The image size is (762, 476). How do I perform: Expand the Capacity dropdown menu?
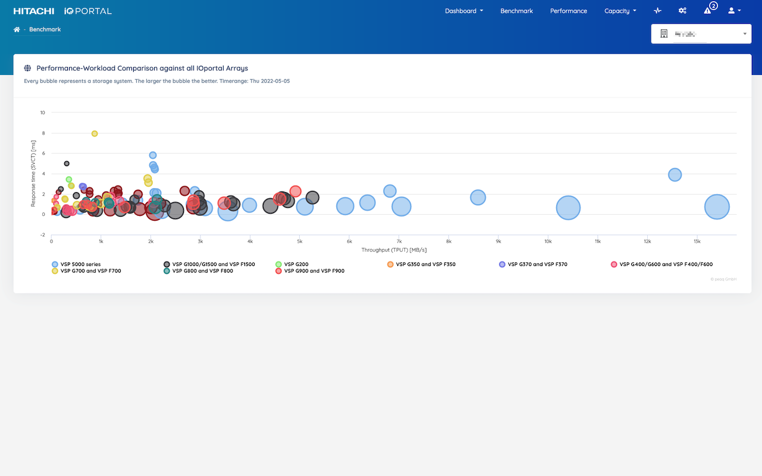click(620, 11)
